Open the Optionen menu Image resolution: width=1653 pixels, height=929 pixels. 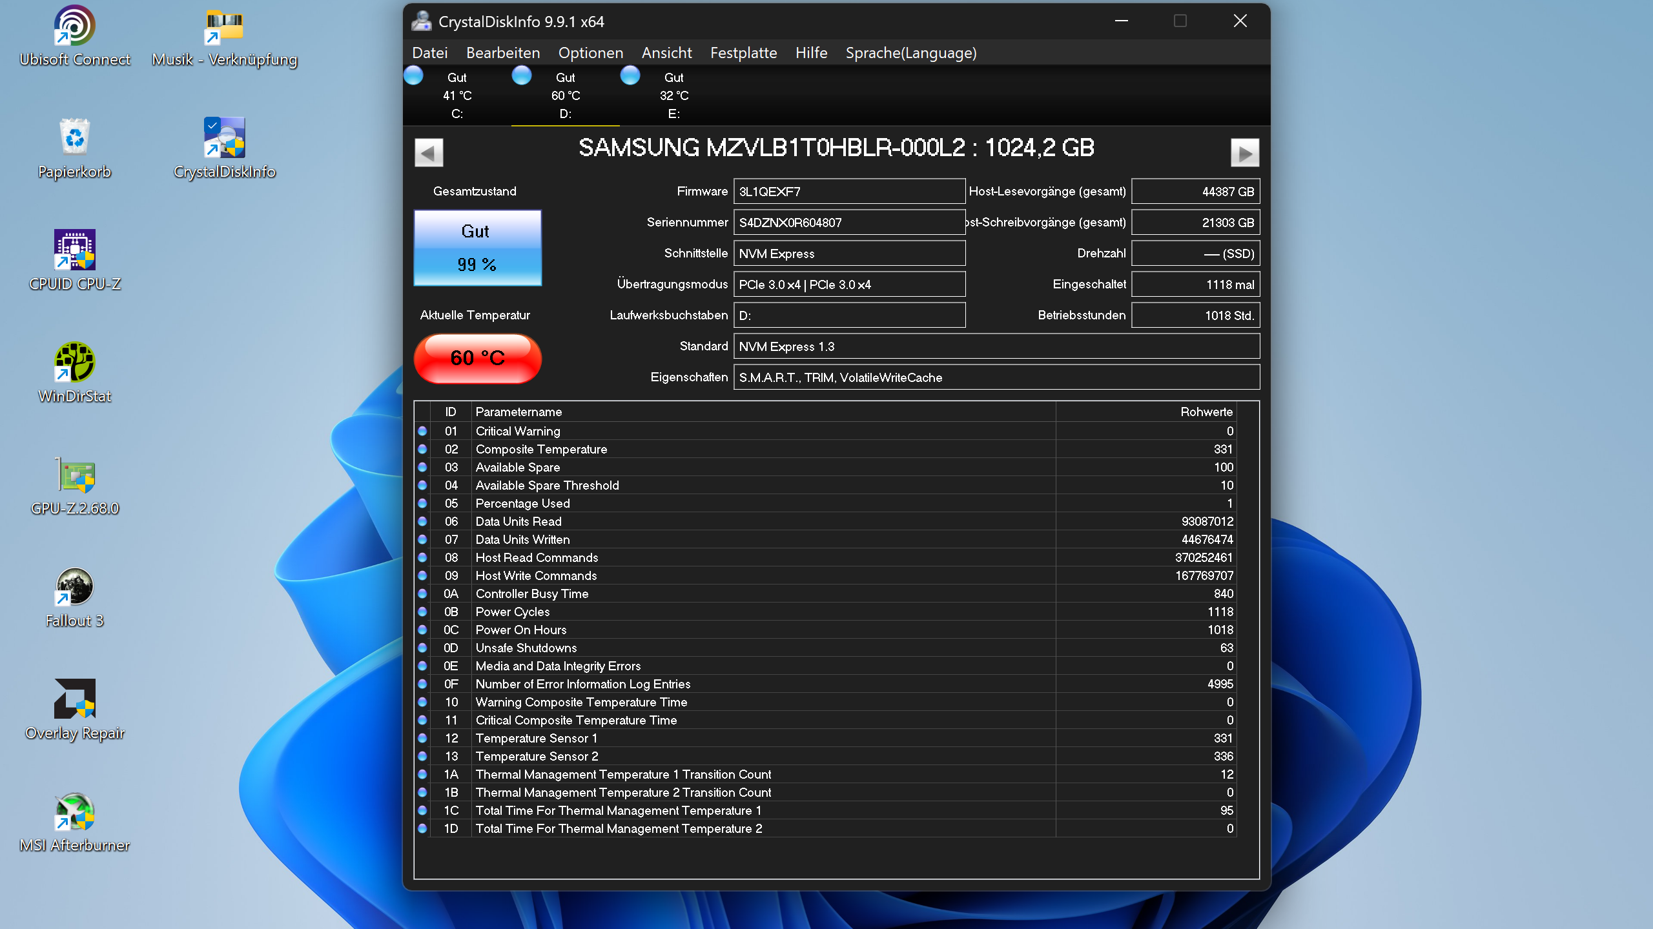[591, 53]
